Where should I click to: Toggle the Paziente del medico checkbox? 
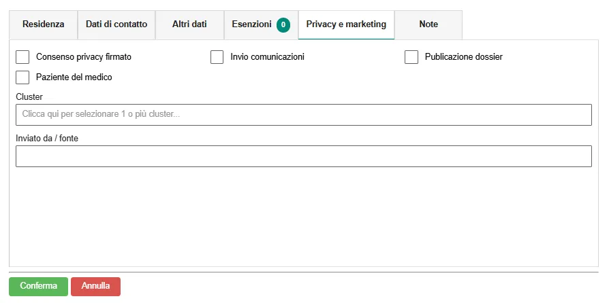[x=22, y=77]
